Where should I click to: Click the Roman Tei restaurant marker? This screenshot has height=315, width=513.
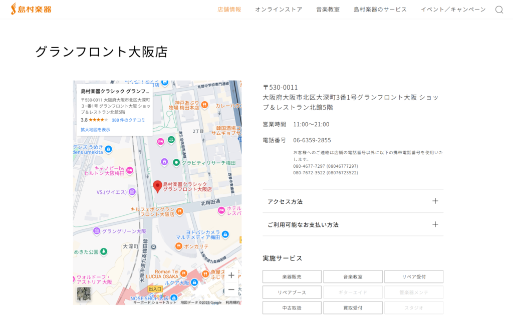tap(183, 273)
